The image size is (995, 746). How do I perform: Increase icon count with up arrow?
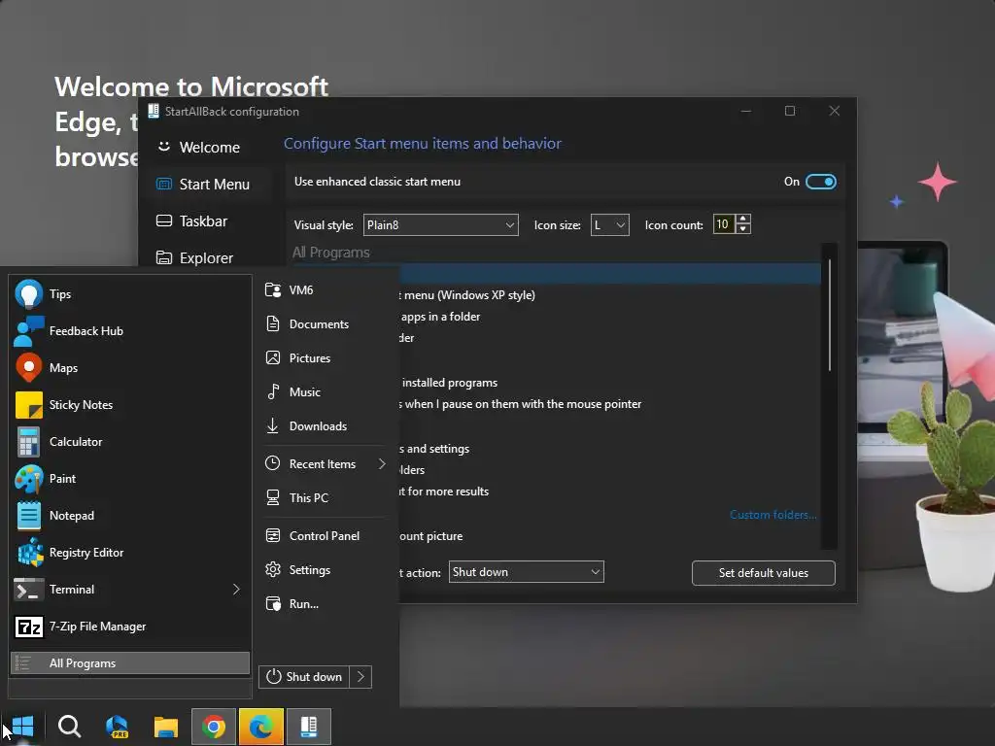pyautogui.click(x=743, y=220)
